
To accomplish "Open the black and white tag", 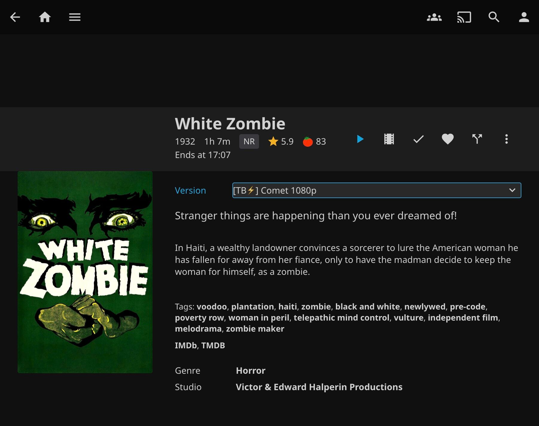I will click(368, 307).
